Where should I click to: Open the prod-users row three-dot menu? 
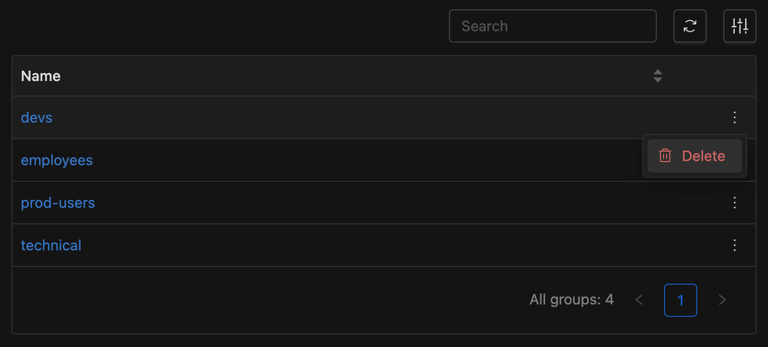(735, 203)
